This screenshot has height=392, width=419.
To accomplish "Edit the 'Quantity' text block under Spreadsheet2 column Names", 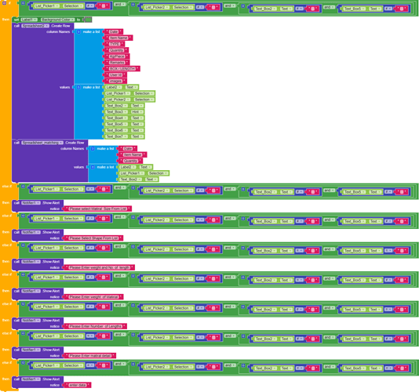I will tap(116, 50).
